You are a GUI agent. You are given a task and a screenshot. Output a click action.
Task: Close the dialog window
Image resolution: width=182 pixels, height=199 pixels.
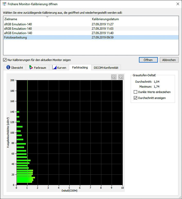coord(178,4)
